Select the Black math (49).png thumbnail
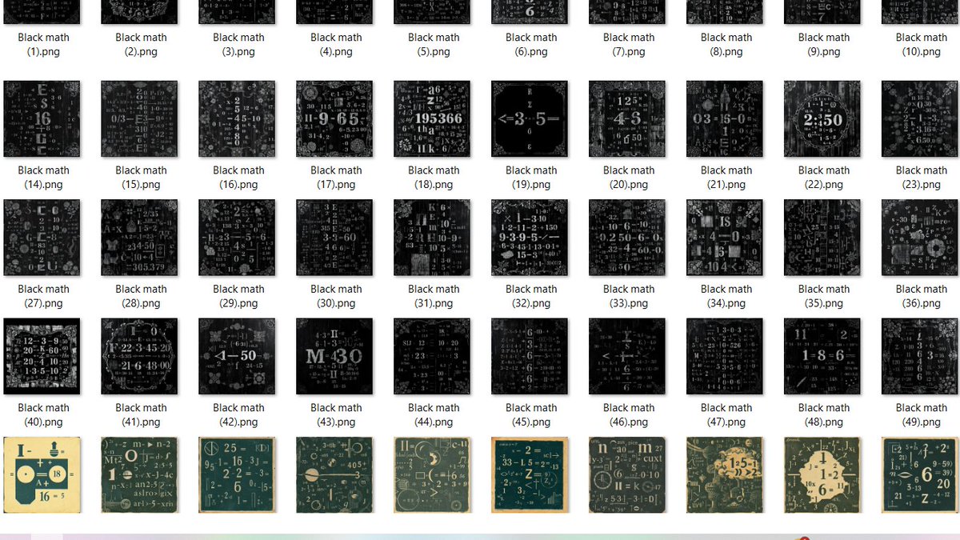This screenshot has width=960, height=540. coord(921,356)
